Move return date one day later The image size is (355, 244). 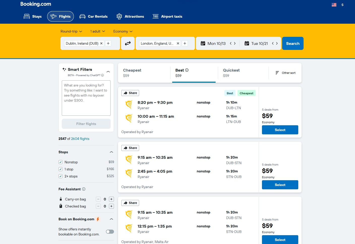277,43
